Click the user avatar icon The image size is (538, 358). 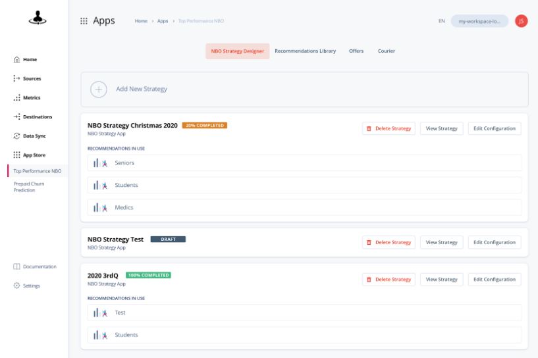(x=522, y=20)
